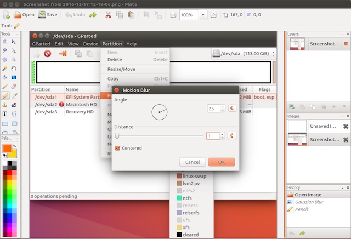Toggle visibility of the Screenshot layer
This screenshot has width=351, height=239.
click(346, 44)
